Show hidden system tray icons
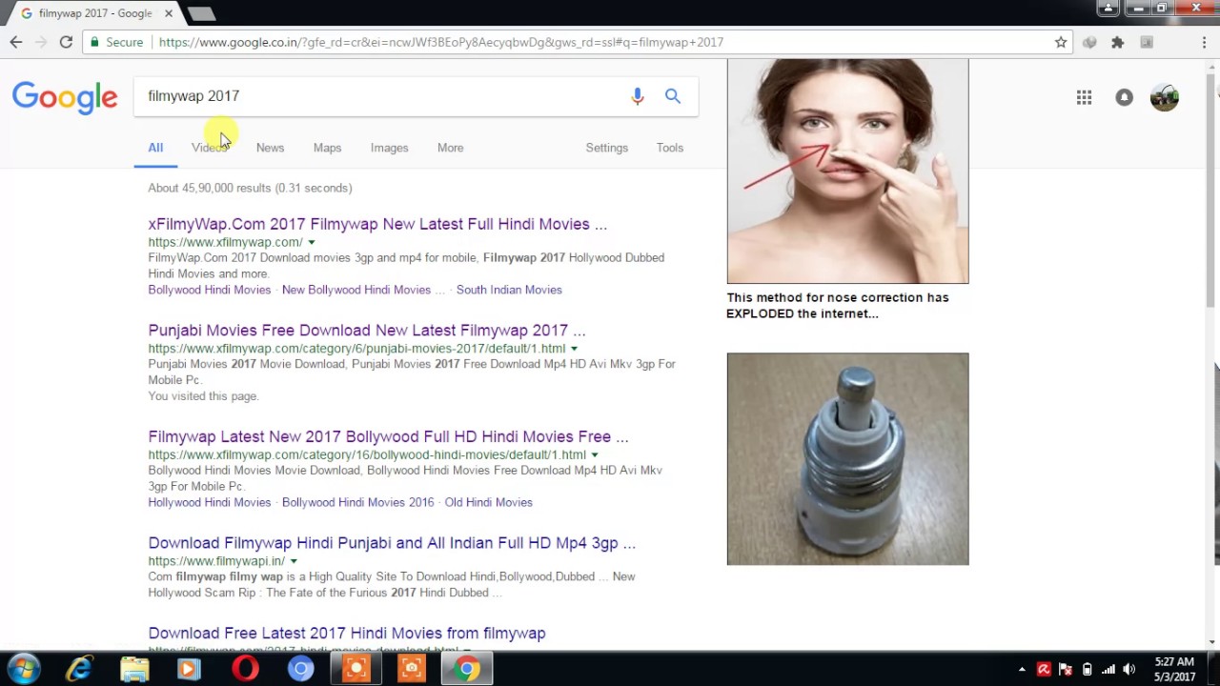The image size is (1220, 686). pyautogui.click(x=1022, y=669)
